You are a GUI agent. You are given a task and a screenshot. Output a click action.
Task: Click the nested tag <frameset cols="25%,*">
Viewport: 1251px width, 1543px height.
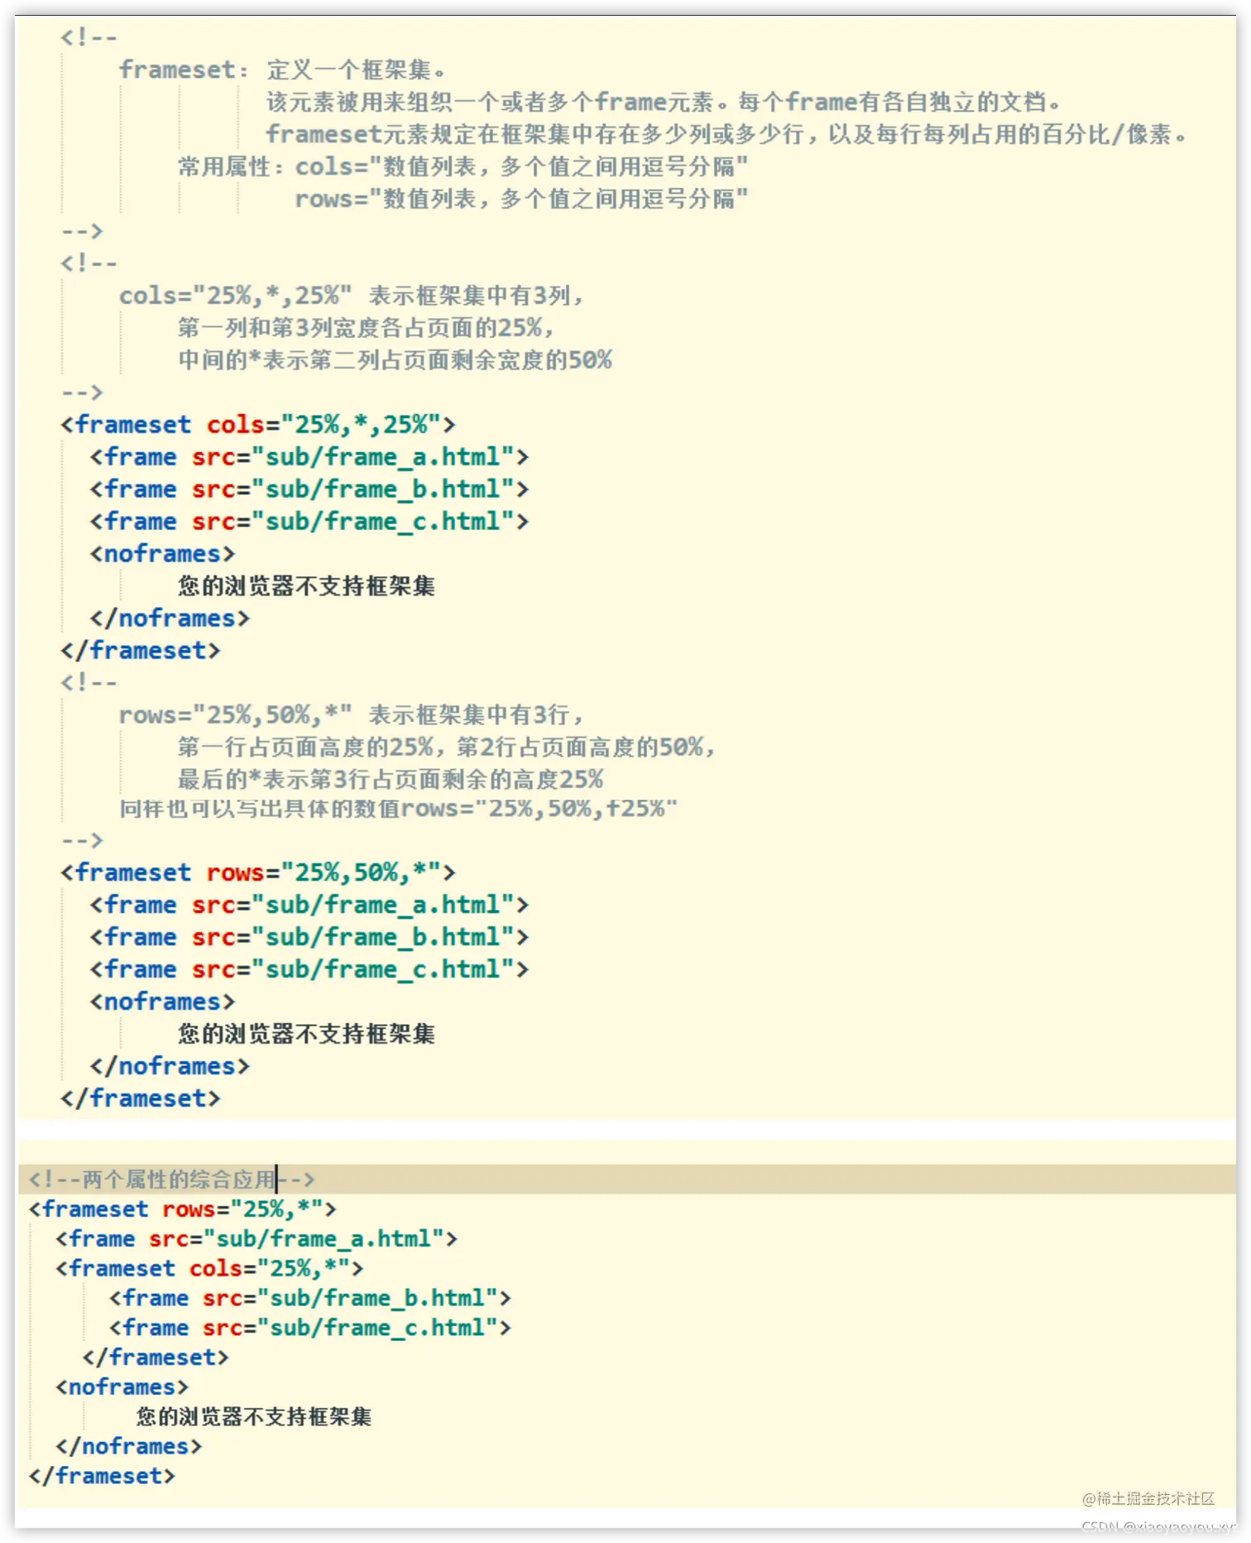click(209, 1269)
